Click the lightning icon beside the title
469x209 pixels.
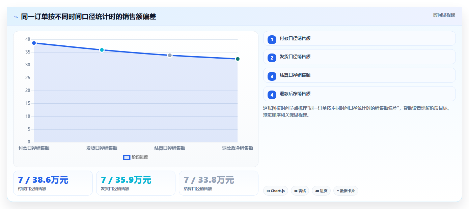[x=16, y=17]
